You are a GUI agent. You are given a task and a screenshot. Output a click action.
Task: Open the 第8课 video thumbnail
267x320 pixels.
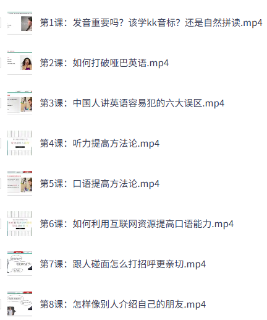20,304
